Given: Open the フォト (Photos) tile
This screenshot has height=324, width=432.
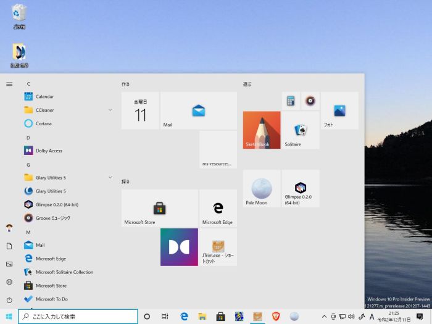Looking at the screenshot, I should (339, 110).
